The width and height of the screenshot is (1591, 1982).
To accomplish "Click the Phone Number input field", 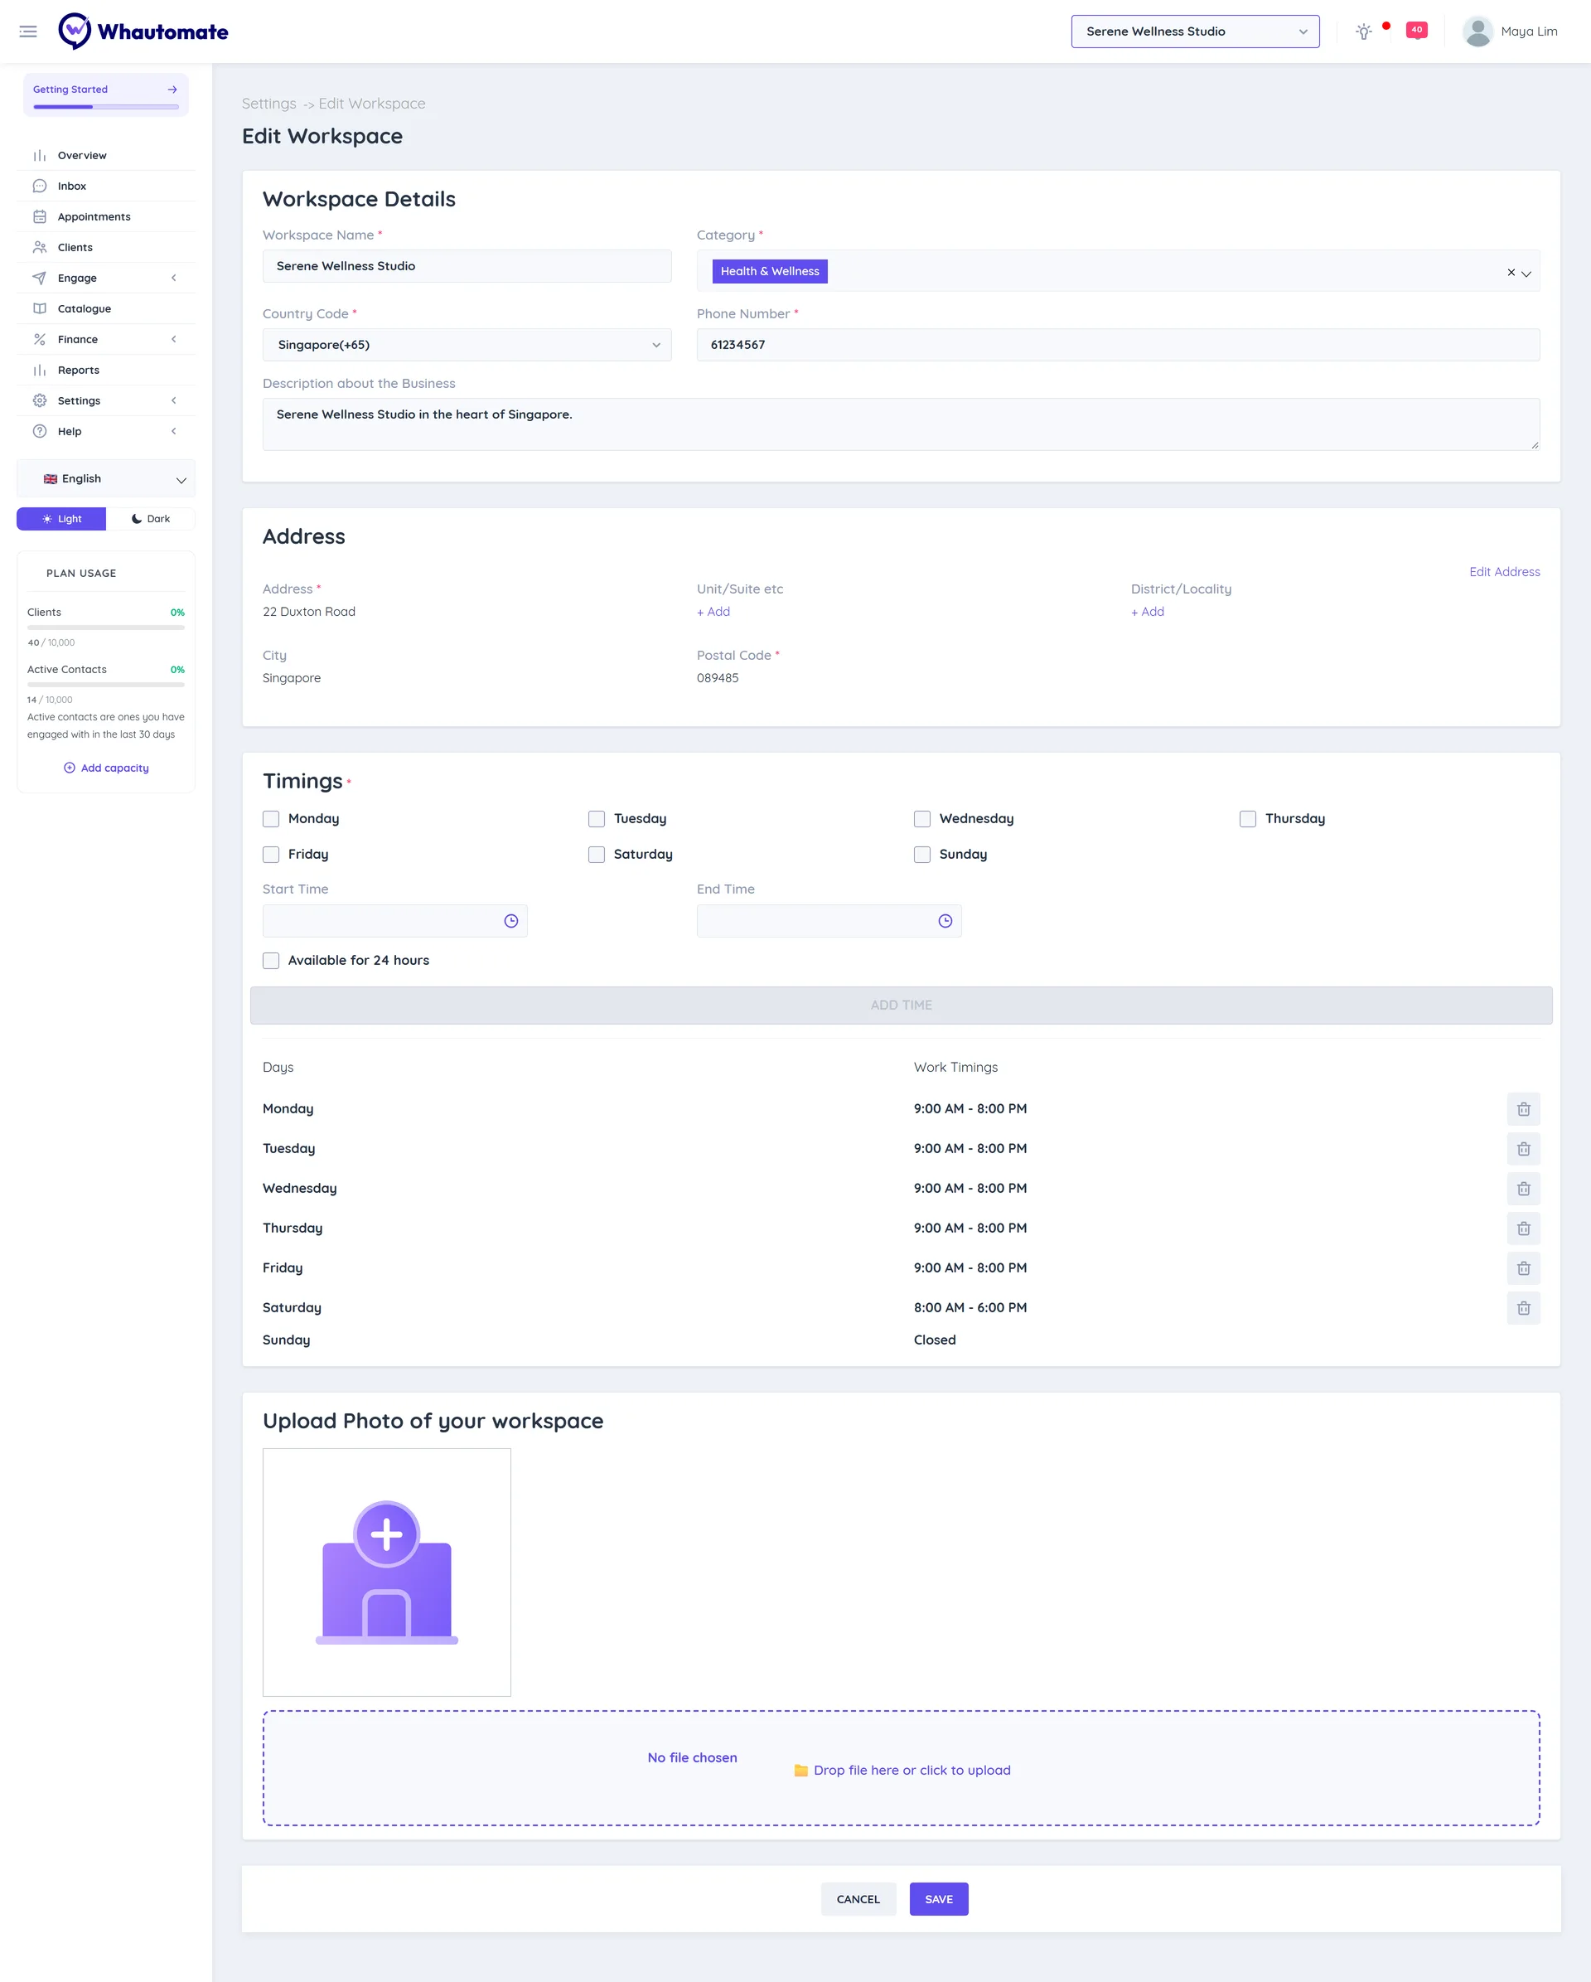I will tap(1118, 345).
